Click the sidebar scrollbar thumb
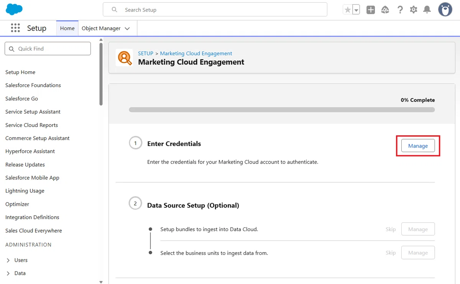 tap(101, 74)
